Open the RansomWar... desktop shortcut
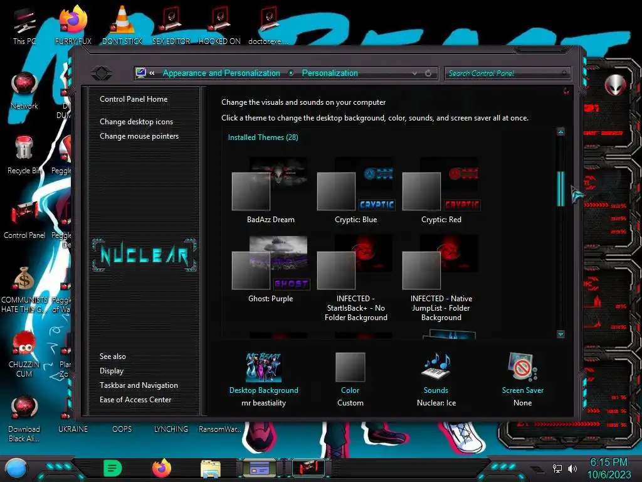642x482 pixels. (220, 429)
